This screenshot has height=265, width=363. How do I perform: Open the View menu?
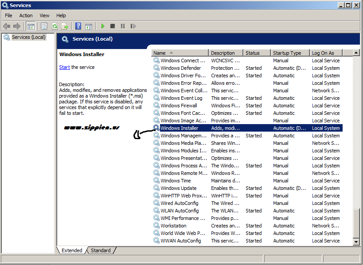[x=44, y=15]
